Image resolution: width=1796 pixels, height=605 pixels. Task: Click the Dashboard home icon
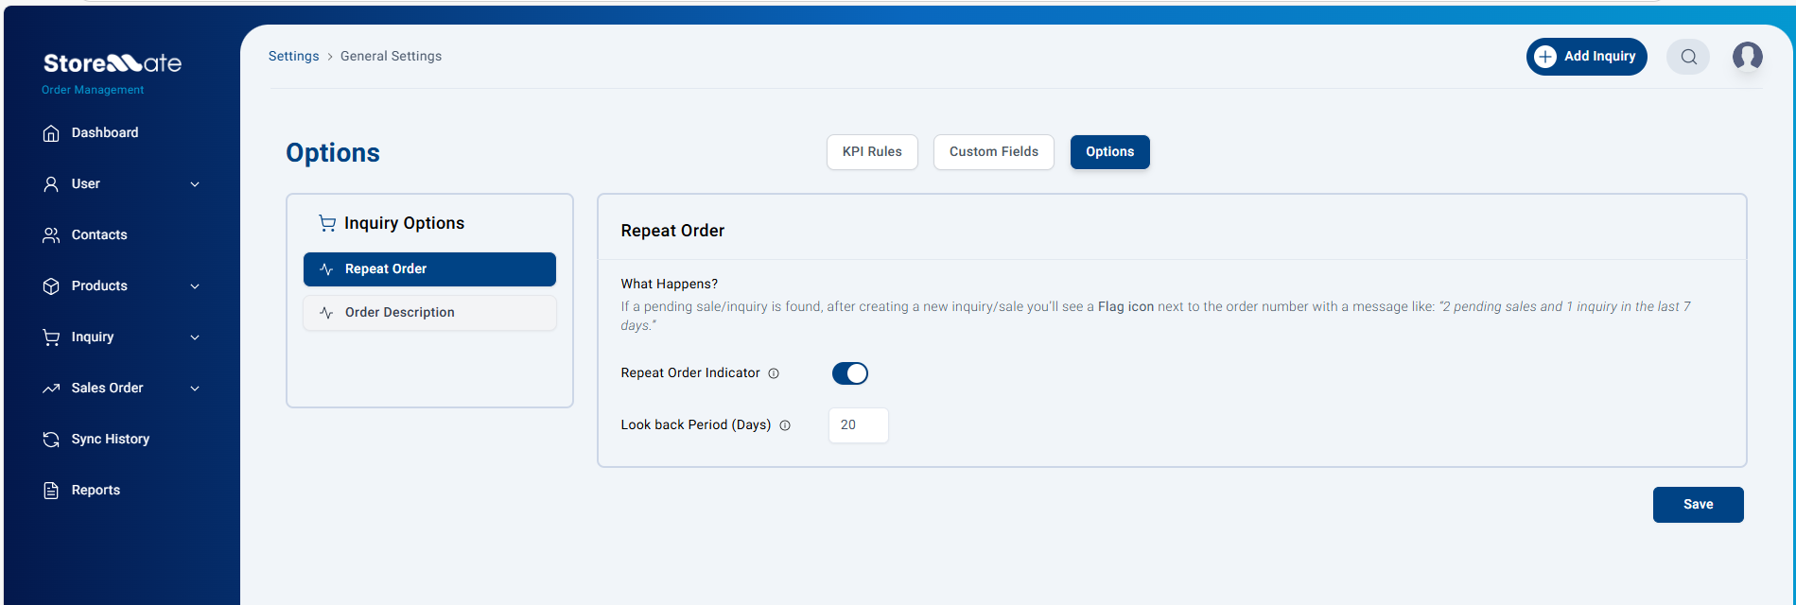tap(51, 133)
